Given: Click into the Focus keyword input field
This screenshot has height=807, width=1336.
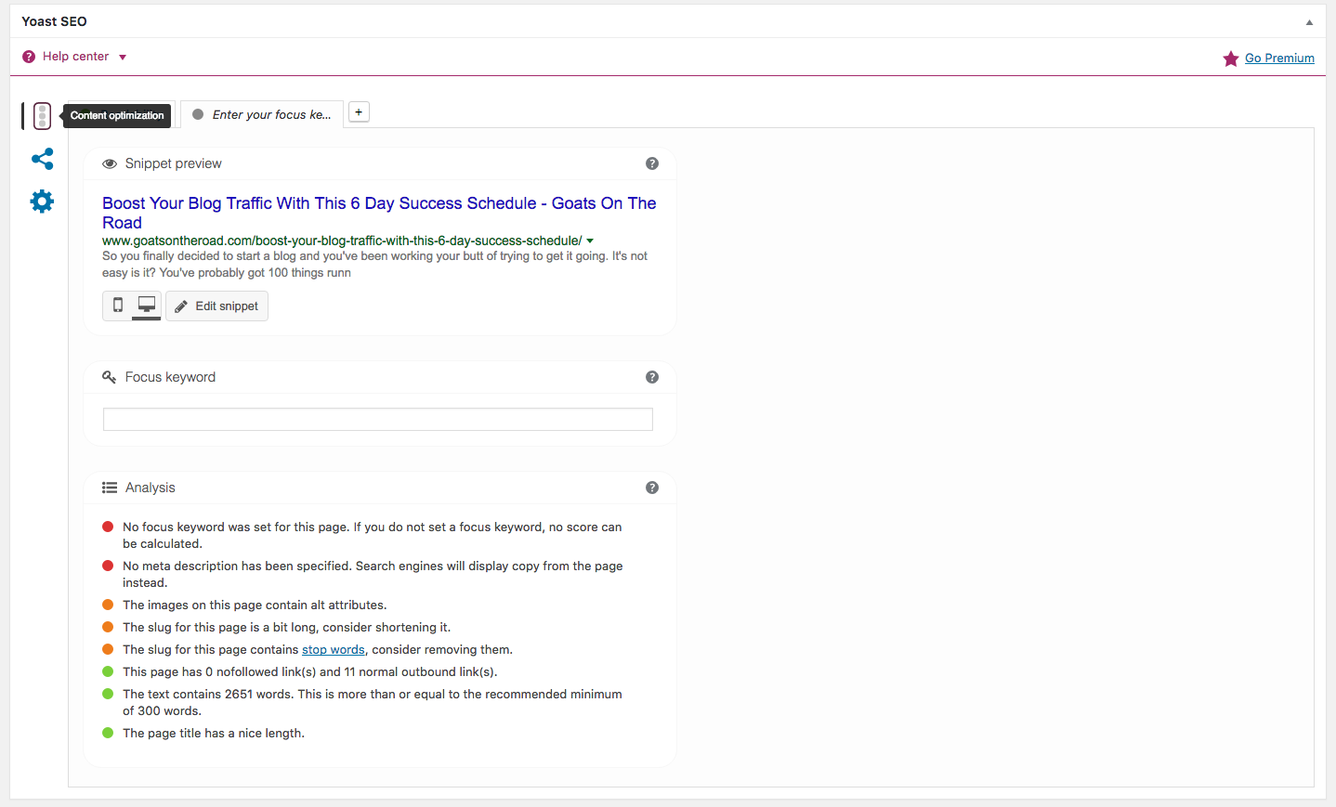Looking at the screenshot, I should tap(378, 420).
